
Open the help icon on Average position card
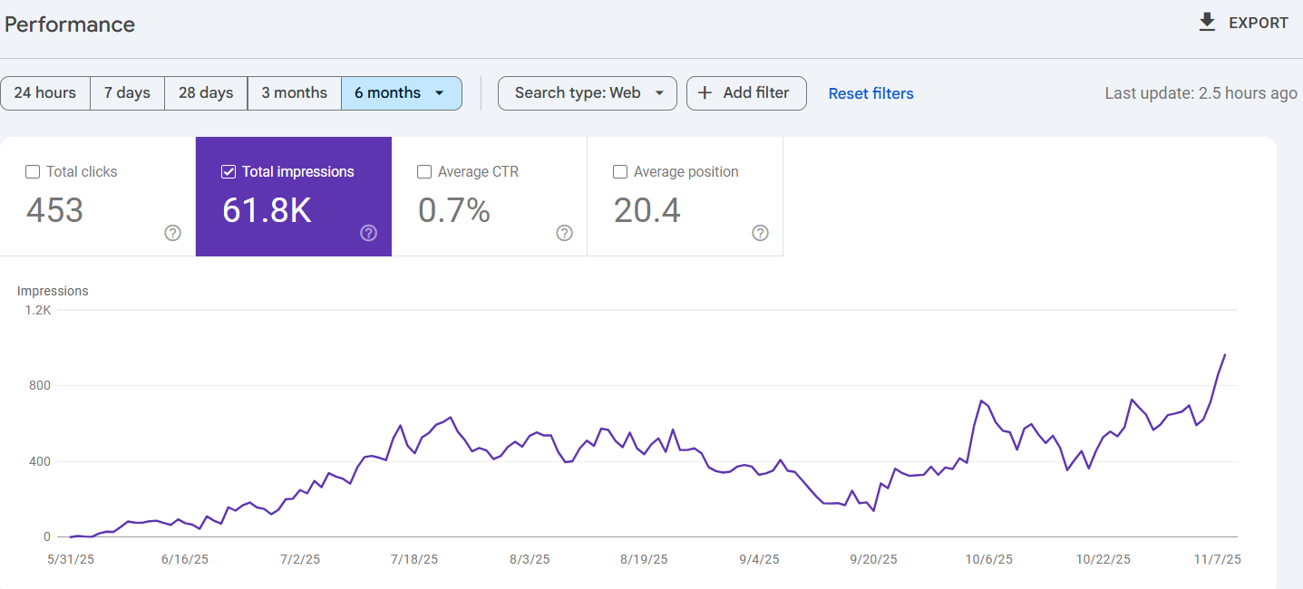tap(760, 233)
